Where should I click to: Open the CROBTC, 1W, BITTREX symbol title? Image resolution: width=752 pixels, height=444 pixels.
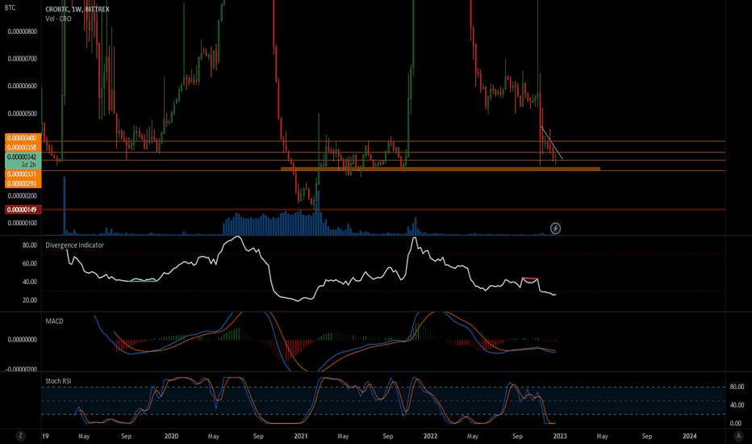tap(77, 9)
